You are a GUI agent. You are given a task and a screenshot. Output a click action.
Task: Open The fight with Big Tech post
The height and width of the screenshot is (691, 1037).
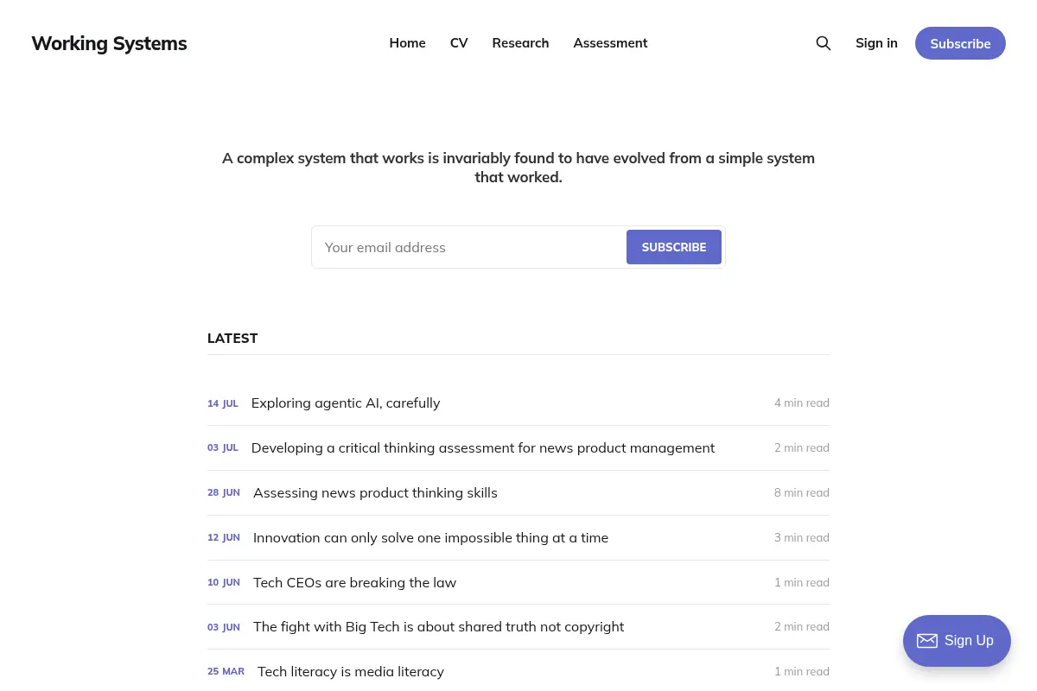point(438,626)
